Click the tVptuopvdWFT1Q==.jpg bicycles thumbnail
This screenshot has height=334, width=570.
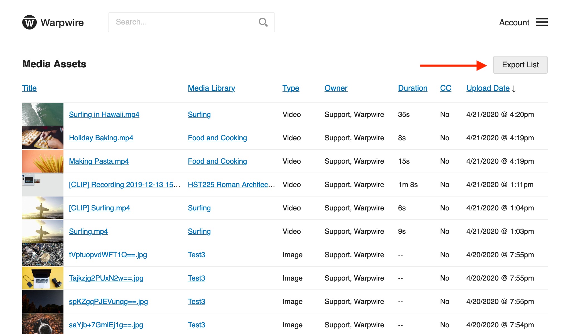pos(43,255)
